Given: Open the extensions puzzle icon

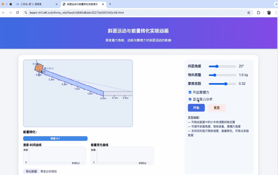Looking at the screenshot, I should click(x=258, y=13).
